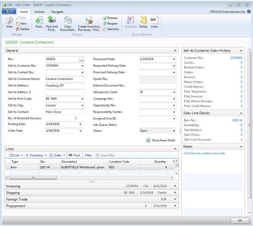
Task: Click the Lines horizontal scrollbar
Action: coord(33,178)
